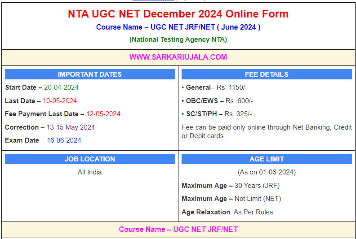
Task: Click the JOB LOCATION header bar
Action: pos(90,159)
